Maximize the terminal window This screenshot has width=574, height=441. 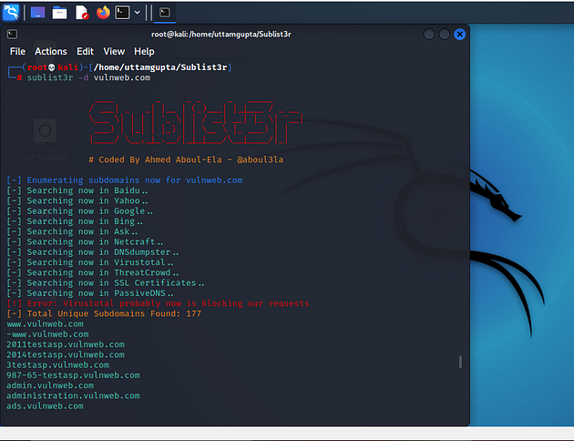(x=444, y=35)
